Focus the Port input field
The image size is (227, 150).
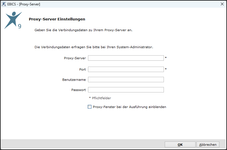[x=126, y=69]
